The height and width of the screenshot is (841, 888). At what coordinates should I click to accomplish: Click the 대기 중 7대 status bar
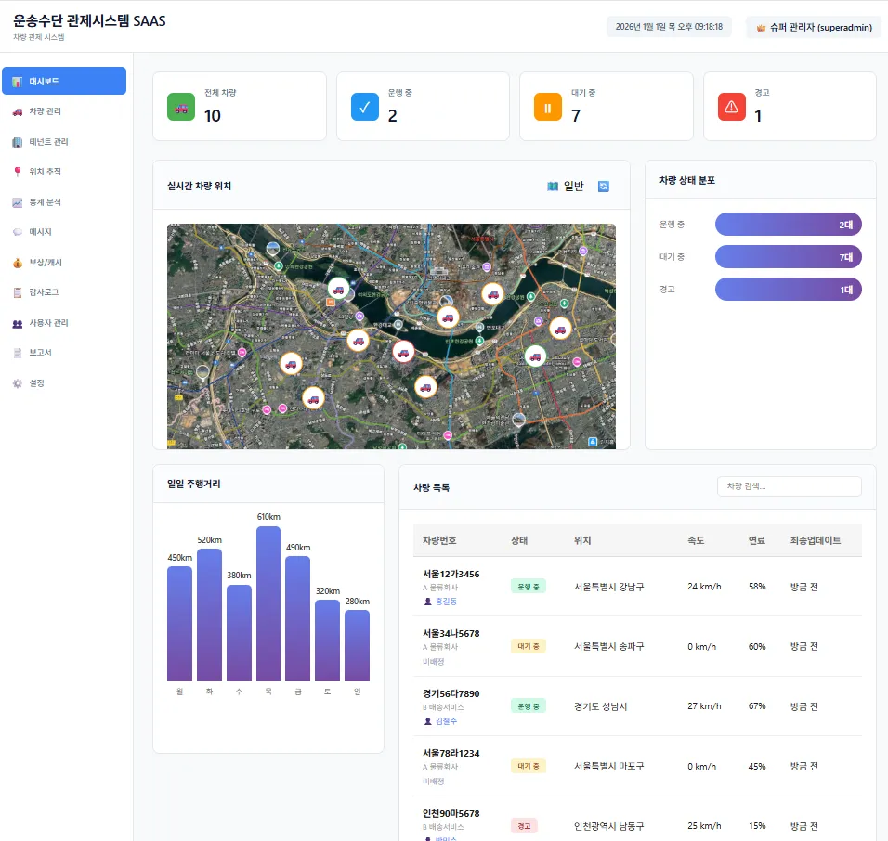[788, 257]
